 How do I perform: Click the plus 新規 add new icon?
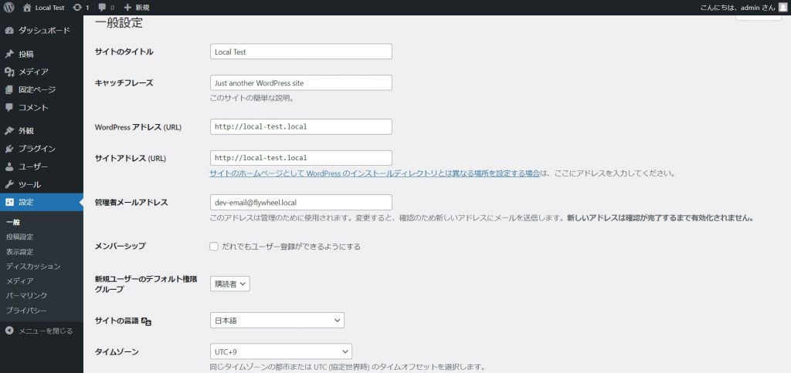(x=127, y=8)
